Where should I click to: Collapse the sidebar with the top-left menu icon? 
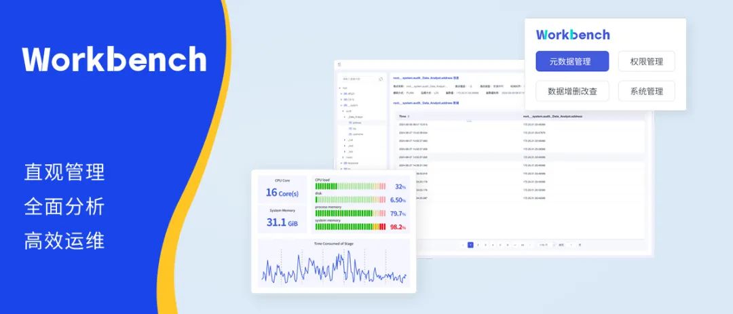click(x=339, y=64)
